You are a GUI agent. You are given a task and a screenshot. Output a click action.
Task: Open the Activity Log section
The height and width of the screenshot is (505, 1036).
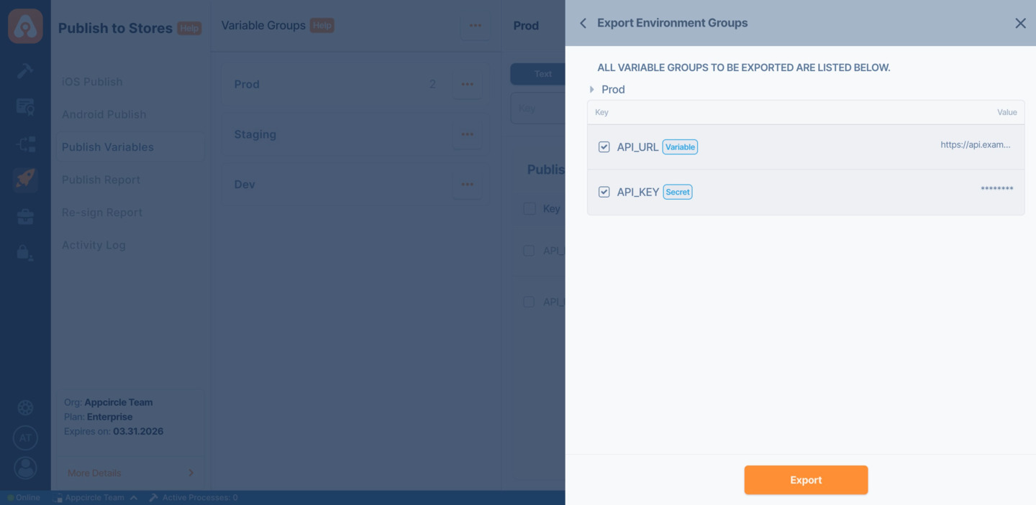tap(94, 245)
